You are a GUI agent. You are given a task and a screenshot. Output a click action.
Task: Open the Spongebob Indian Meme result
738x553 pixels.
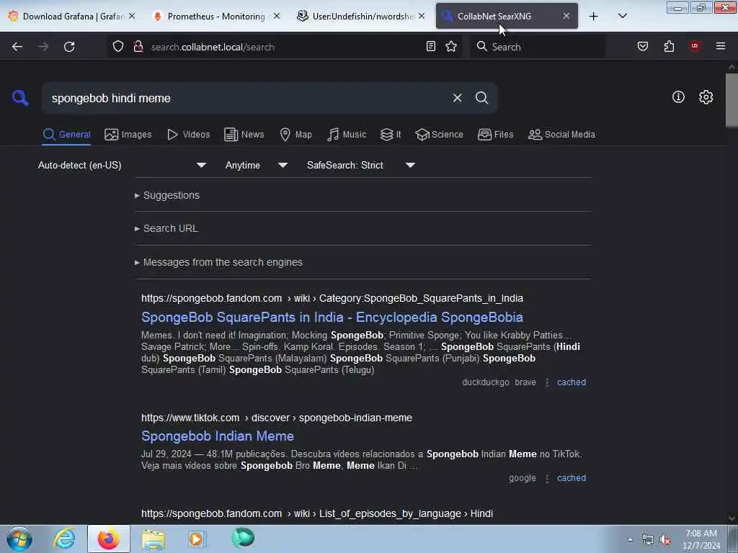point(218,436)
